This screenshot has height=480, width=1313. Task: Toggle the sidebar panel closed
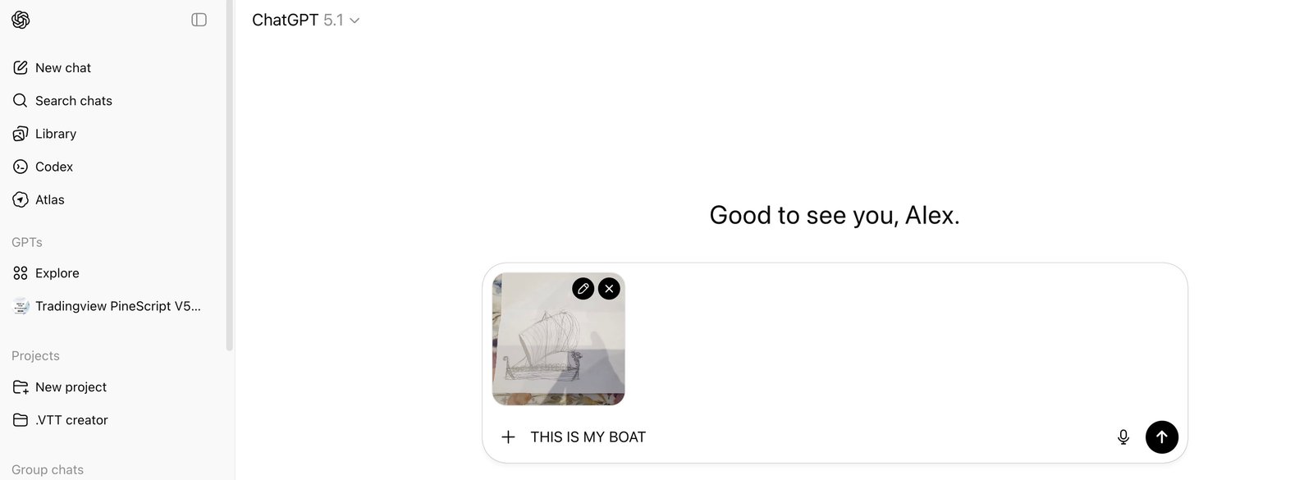click(199, 20)
